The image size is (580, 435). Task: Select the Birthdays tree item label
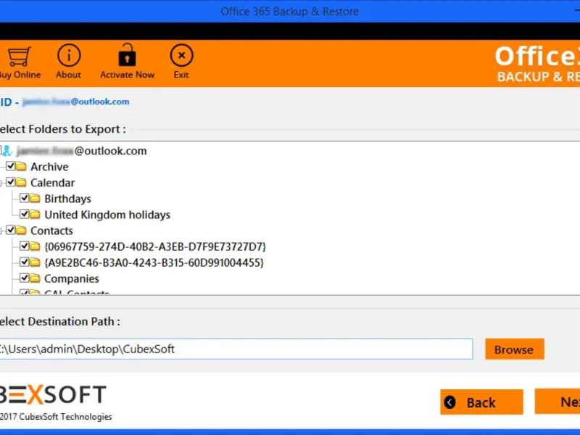click(67, 199)
